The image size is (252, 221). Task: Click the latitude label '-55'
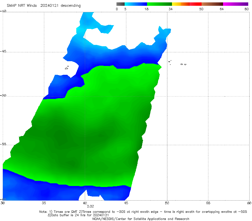point(3,144)
